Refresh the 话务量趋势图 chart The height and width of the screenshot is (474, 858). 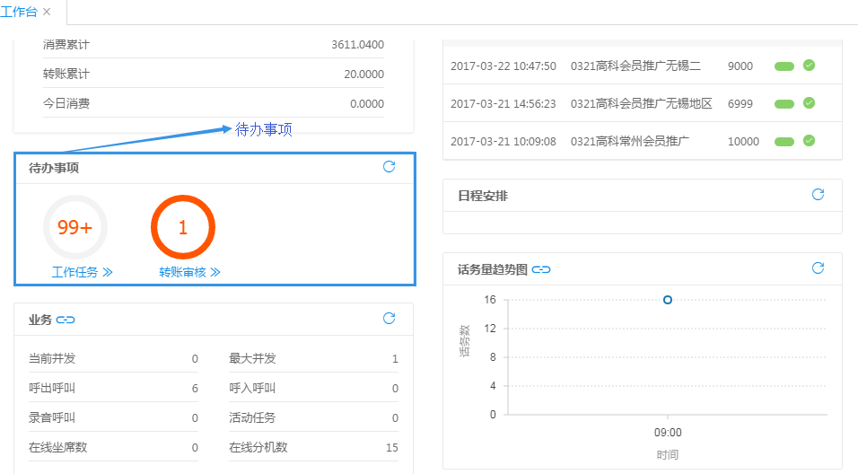(x=818, y=268)
